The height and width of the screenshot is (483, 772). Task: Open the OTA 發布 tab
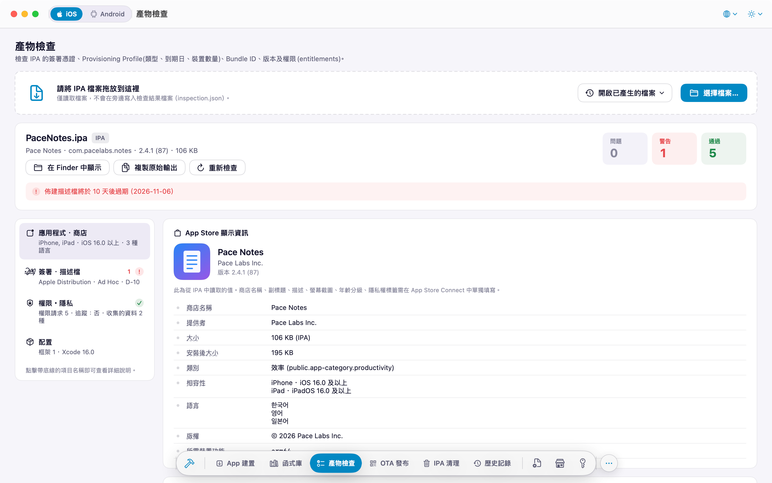click(389, 463)
